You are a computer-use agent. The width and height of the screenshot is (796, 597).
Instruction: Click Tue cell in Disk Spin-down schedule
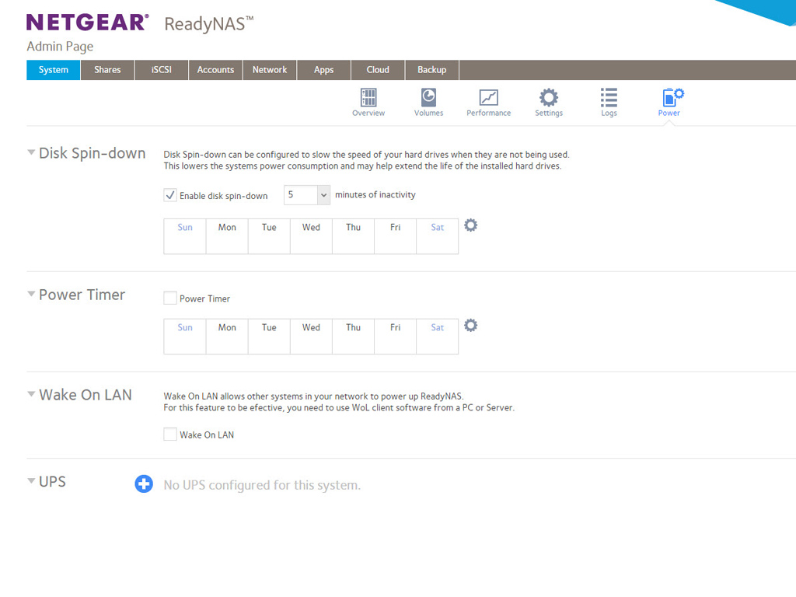click(x=269, y=236)
